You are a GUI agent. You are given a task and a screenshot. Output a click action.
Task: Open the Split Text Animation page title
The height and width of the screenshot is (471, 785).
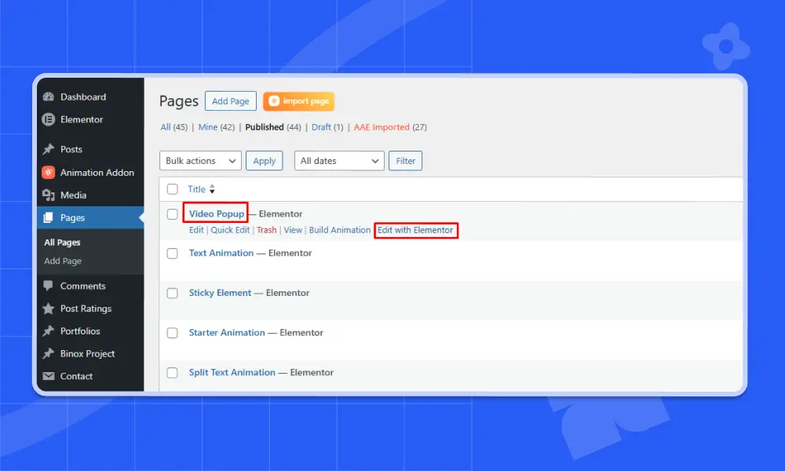click(x=232, y=372)
